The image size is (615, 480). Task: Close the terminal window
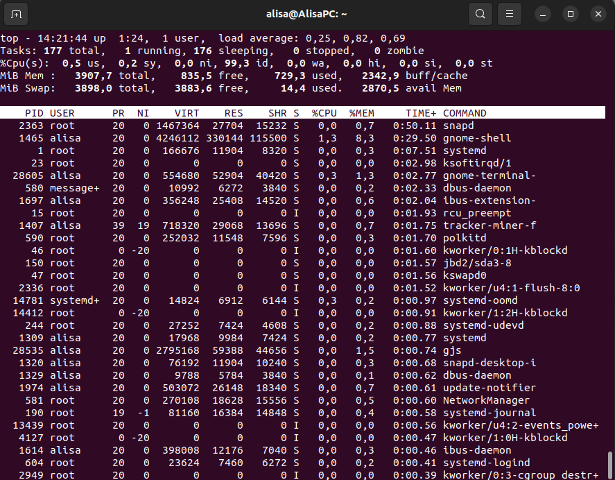coord(598,14)
